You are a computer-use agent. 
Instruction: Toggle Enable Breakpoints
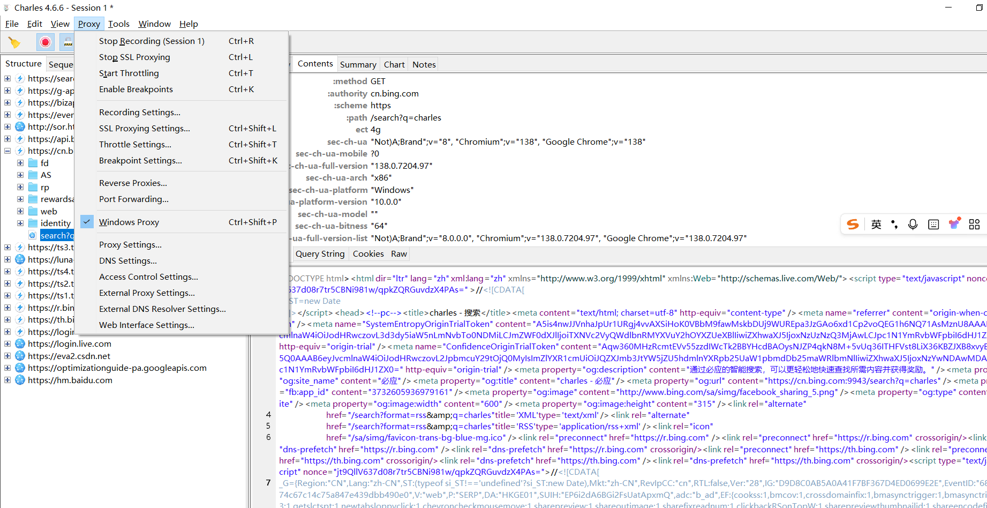181,89
